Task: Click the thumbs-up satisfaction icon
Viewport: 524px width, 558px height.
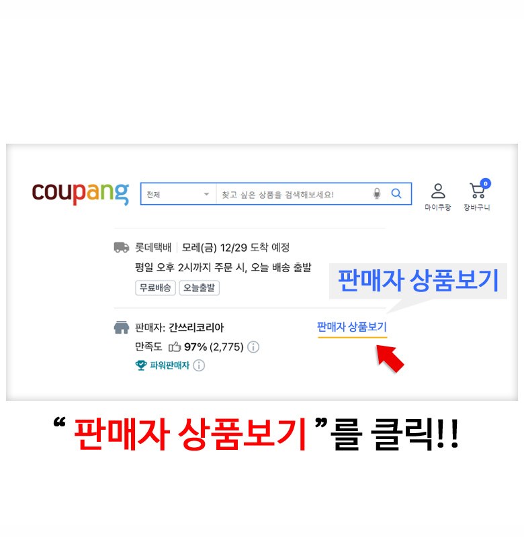Action: [x=175, y=346]
